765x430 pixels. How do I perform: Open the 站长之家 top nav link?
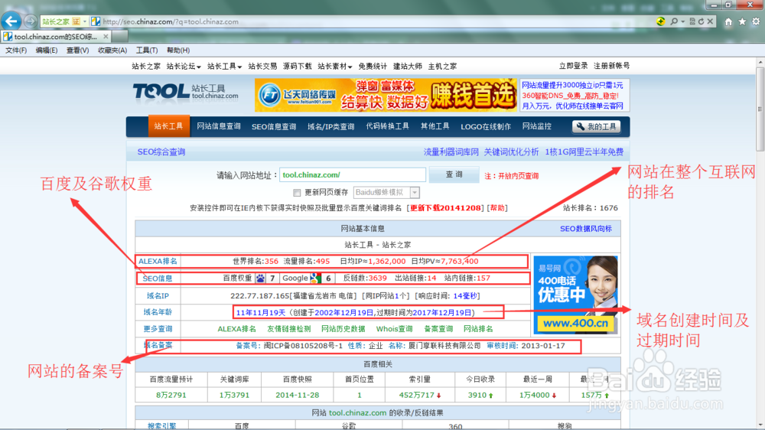146,67
